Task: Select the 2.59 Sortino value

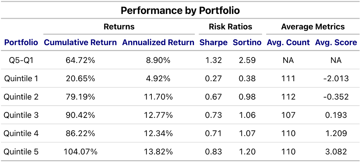Action: (x=247, y=60)
